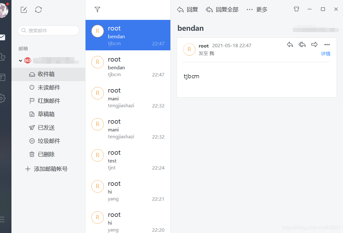The image size is (343, 233).
Task: Collapse the 163 account folder tree
Action: pos(20,61)
